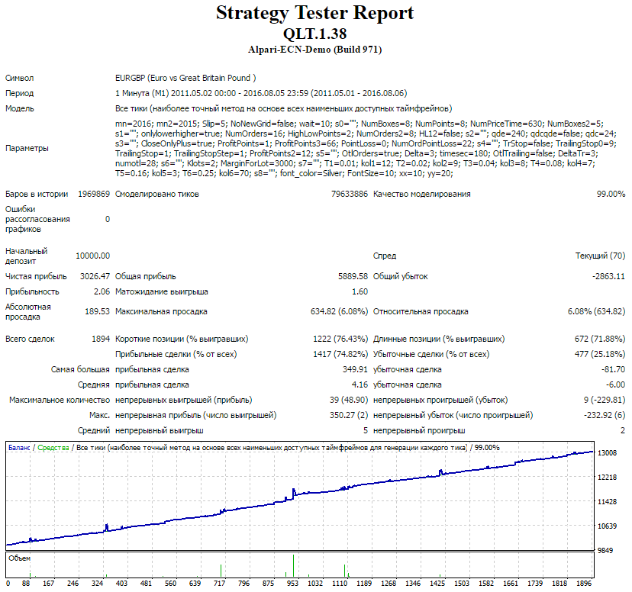Click average profit trade value 4.16

coord(360,385)
